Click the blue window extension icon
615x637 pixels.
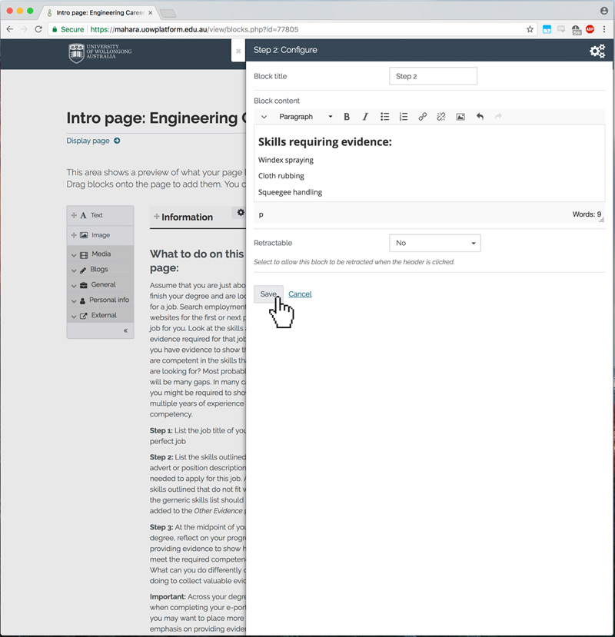click(x=547, y=29)
